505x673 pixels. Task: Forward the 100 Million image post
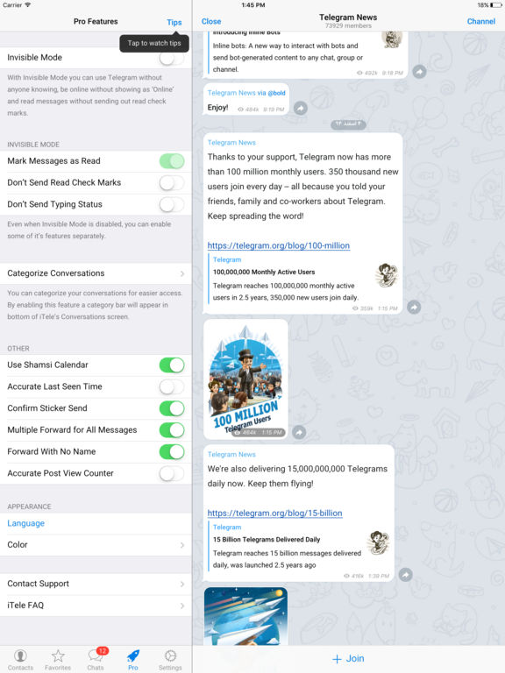(299, 432)
